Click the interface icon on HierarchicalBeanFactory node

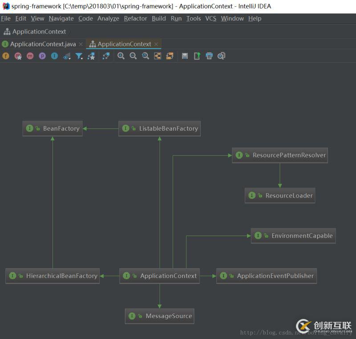[13, 276]
